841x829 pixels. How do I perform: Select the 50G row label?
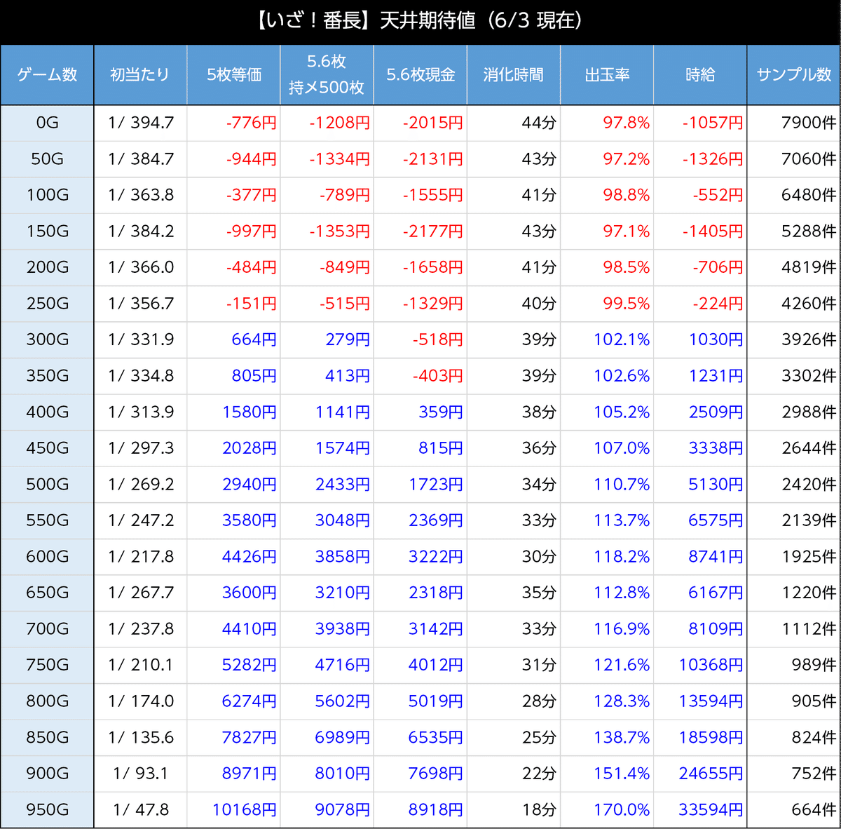coord(47,159)
